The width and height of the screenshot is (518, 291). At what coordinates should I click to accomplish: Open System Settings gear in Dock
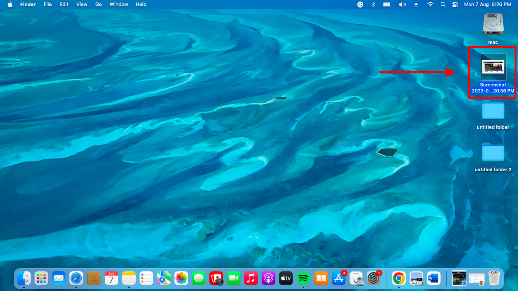point(374,278)
